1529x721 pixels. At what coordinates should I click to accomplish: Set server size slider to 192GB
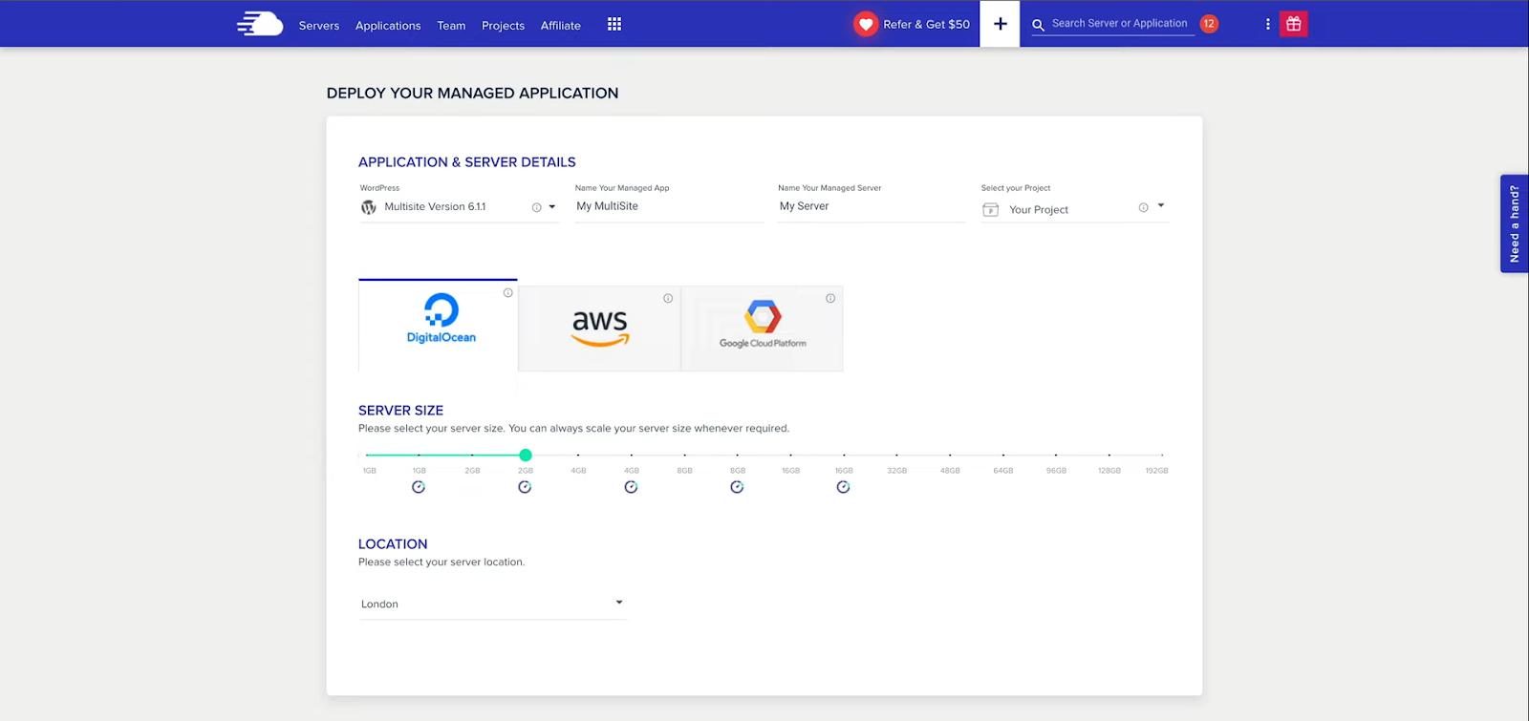coord(1161,456)
